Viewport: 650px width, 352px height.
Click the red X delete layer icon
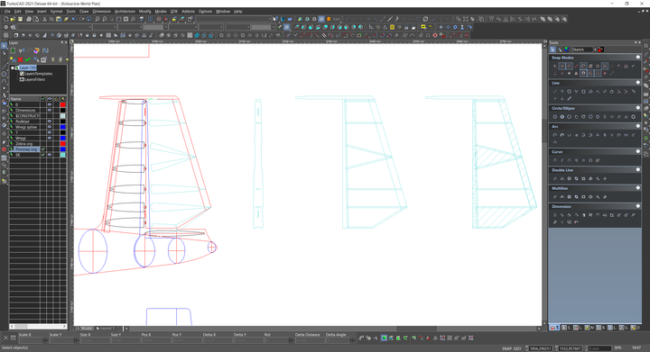tap(20, 59)
